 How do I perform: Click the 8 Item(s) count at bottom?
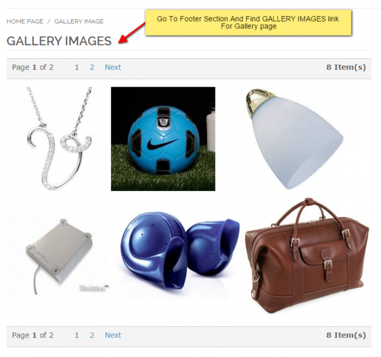tap(346, 335)
